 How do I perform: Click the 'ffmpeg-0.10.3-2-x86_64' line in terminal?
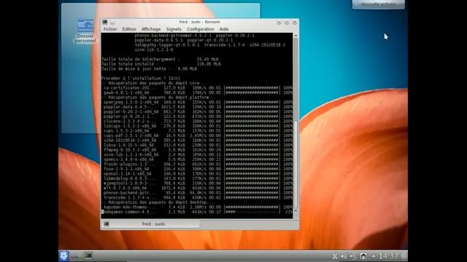[197, 150]
